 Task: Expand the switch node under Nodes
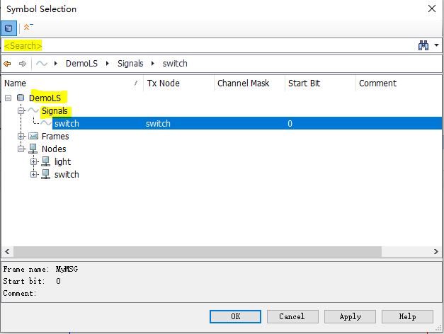pos(34,174)
